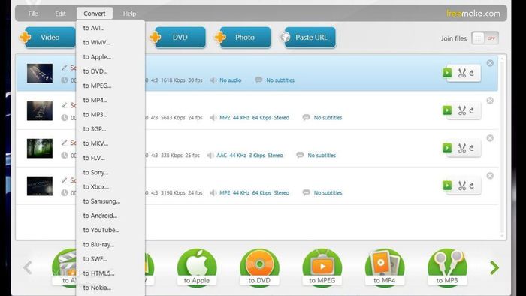This screenshot has height=296, width=526.
Task: Toggle the Join files switch
Action: pos(485,38)
